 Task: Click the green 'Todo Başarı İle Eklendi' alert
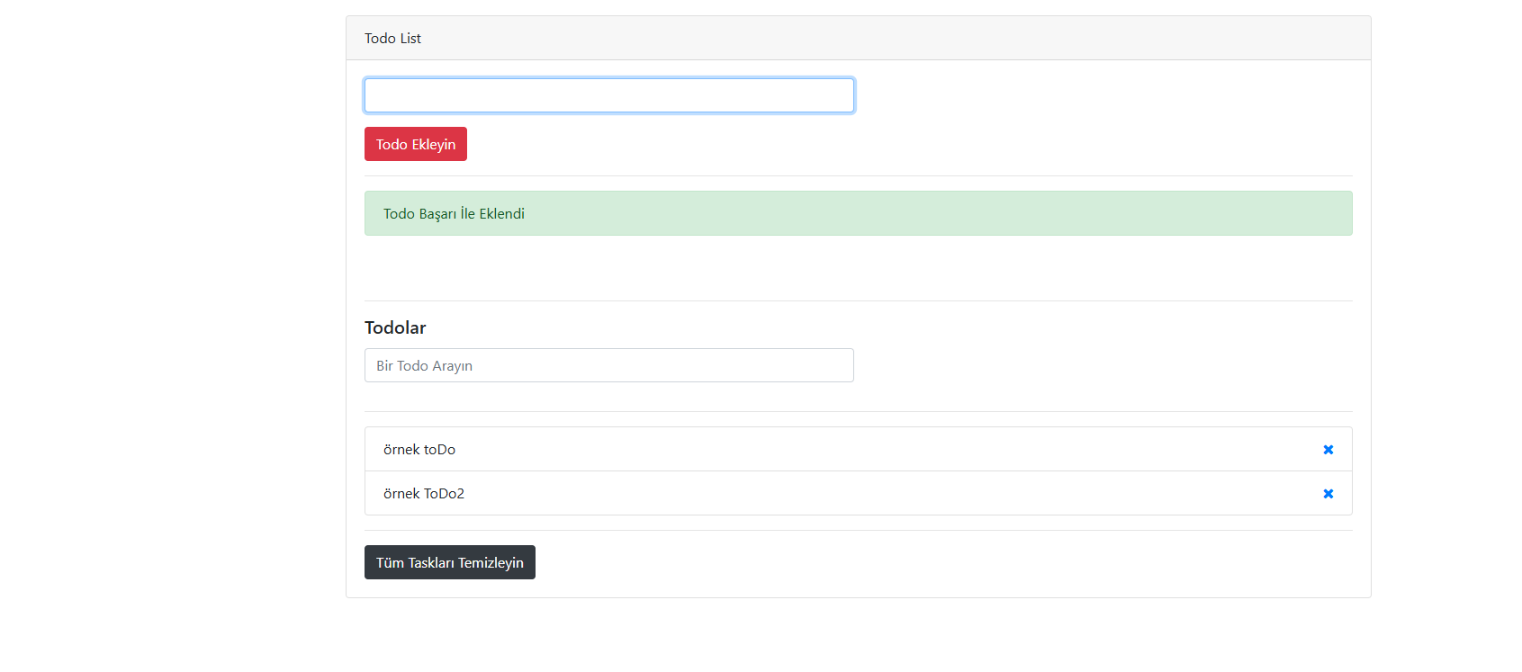tap(454, 214)
